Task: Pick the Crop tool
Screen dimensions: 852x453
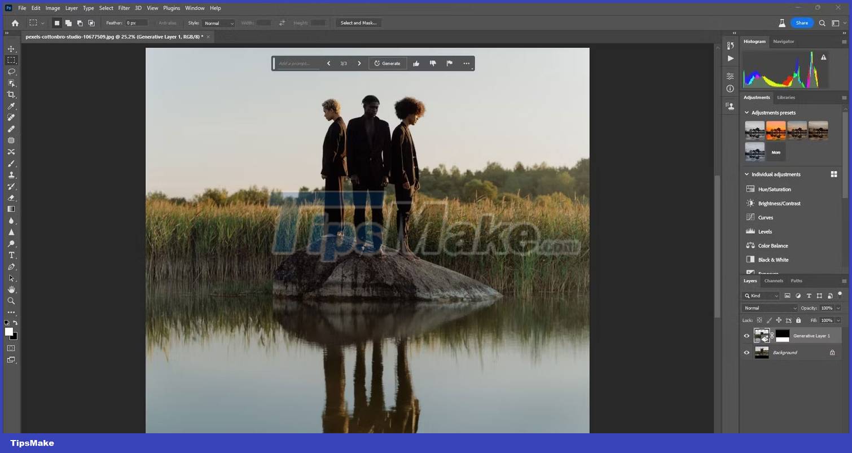Action: [x=11, y=95]
